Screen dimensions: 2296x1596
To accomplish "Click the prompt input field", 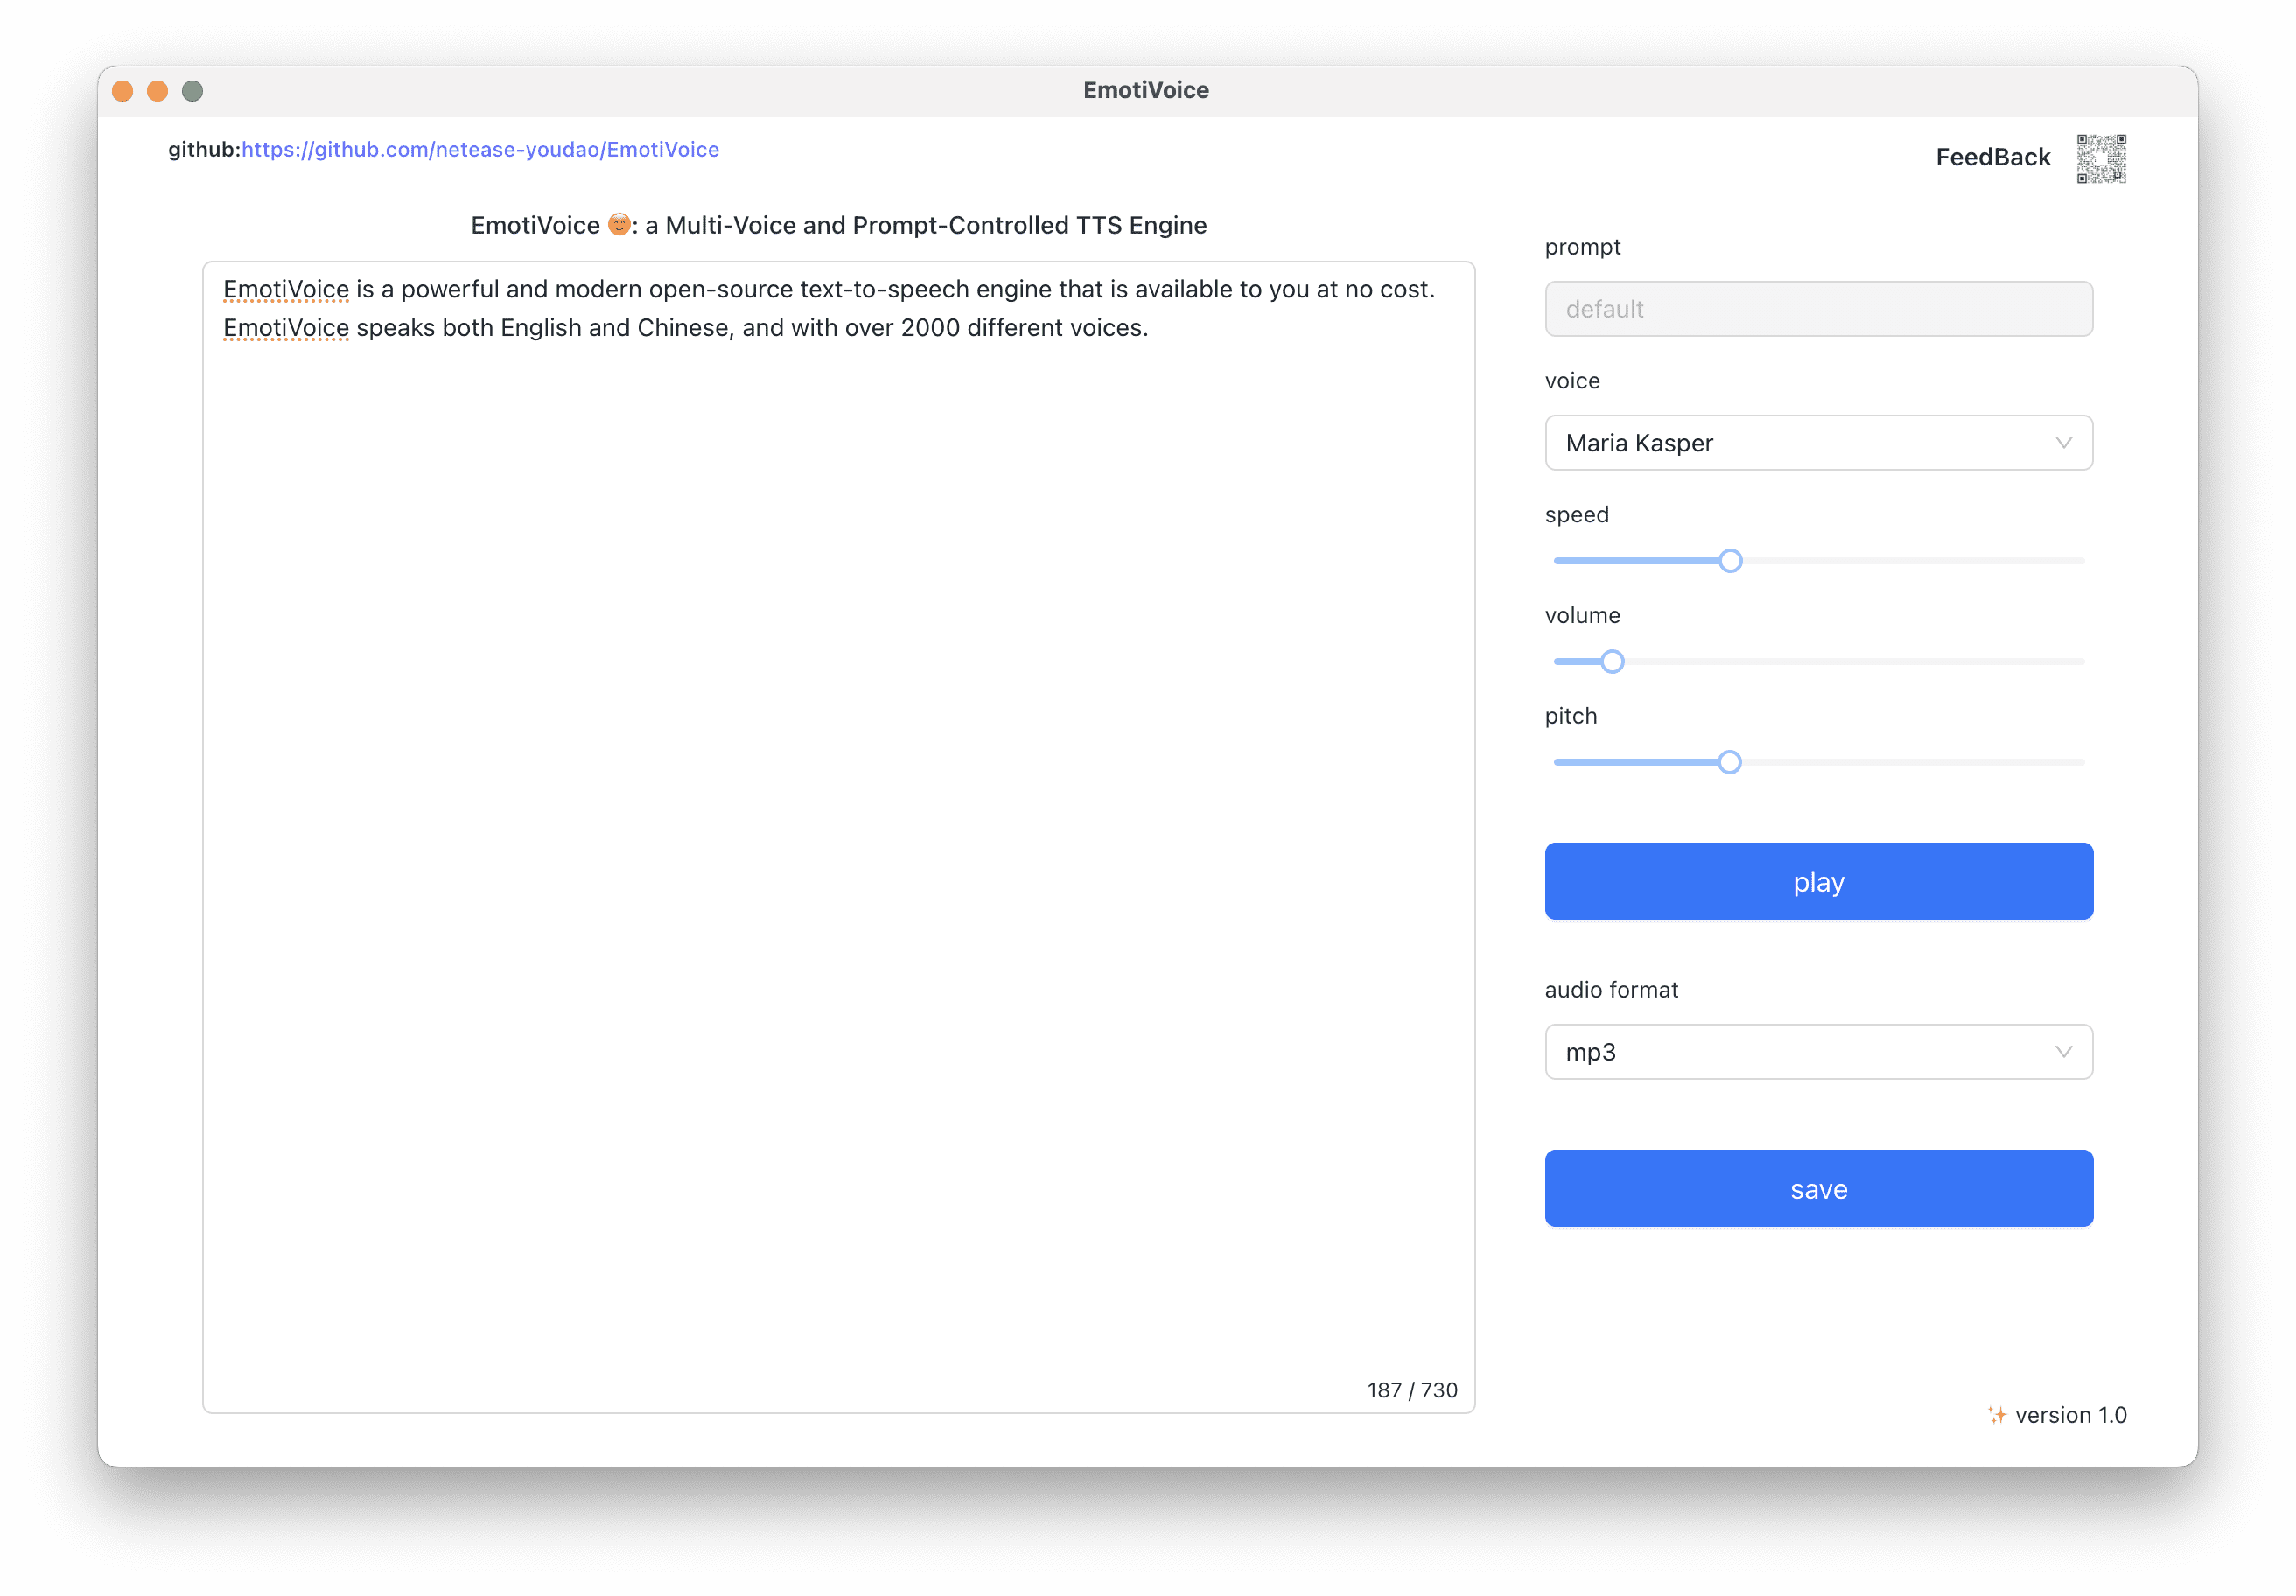I will pos(1816,311).
